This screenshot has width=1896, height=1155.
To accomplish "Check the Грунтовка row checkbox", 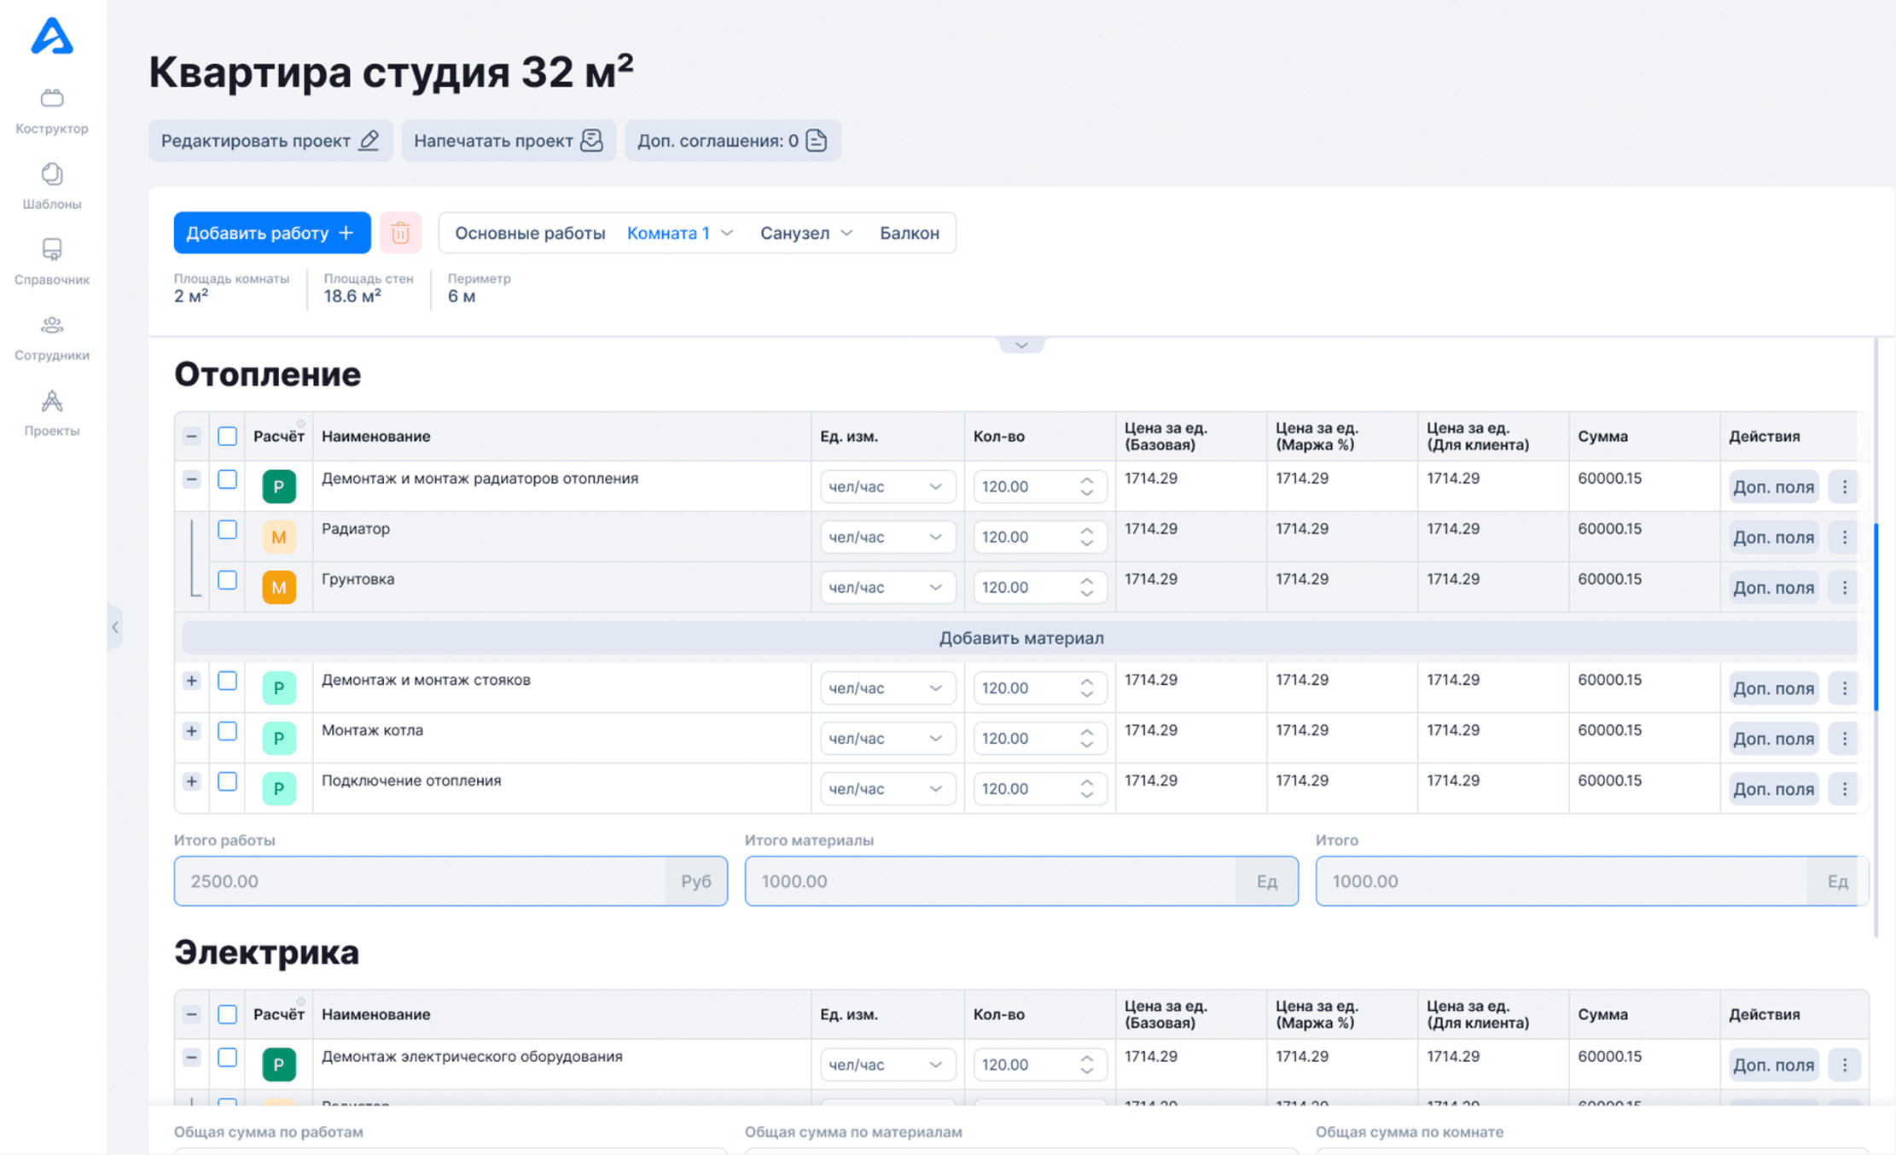I will pyautogui.click(x=227, y=580).
